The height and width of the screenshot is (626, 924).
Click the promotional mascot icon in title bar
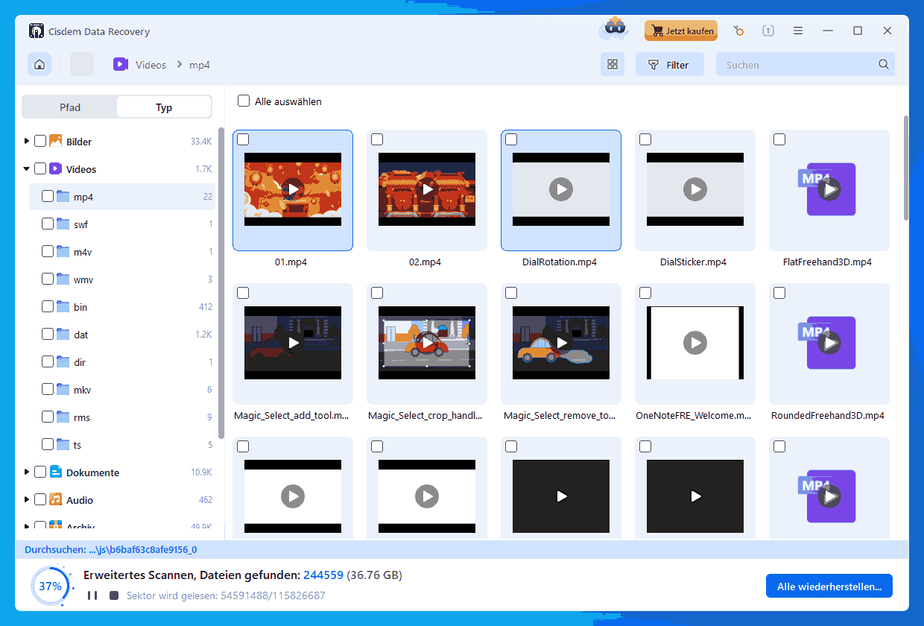[x=615, y=29]
